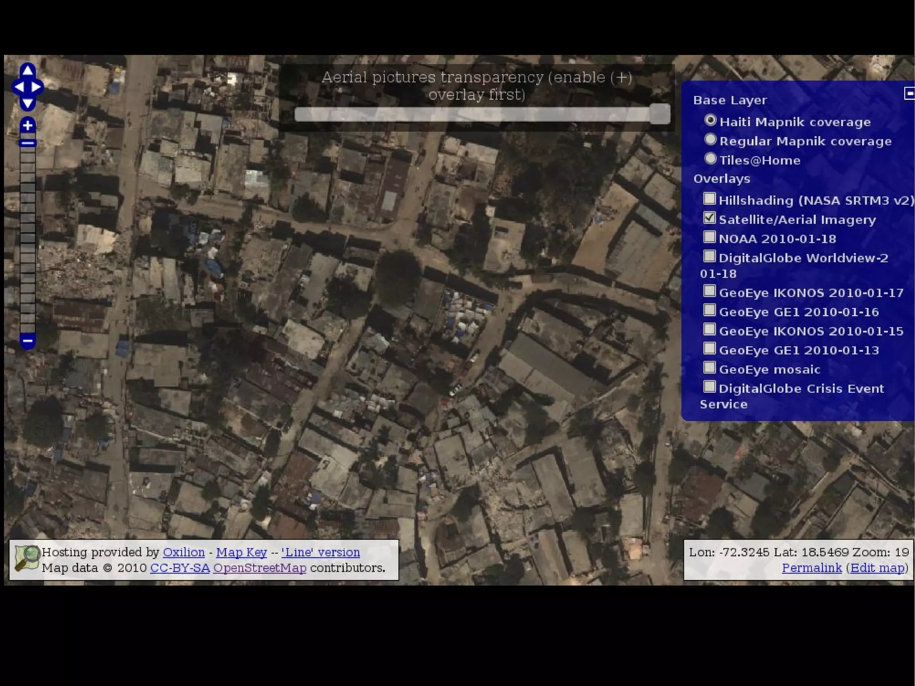Pan the map up with the arrow
The height and width of the screenshot is (686, 915).
point(28,70)
